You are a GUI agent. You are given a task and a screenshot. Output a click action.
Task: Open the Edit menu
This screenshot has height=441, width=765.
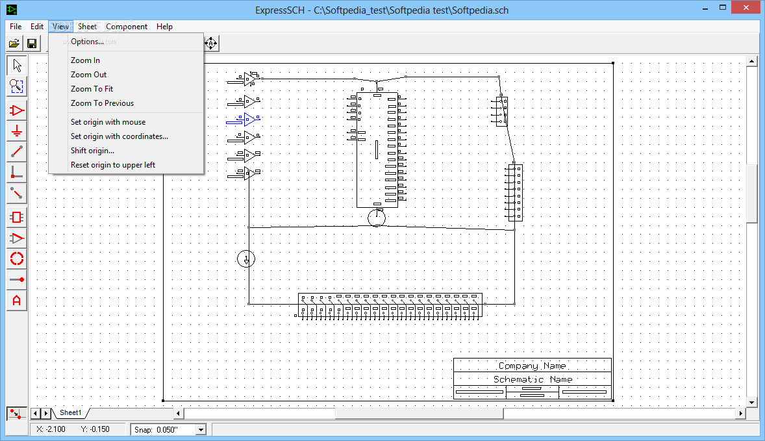[37, 27]
